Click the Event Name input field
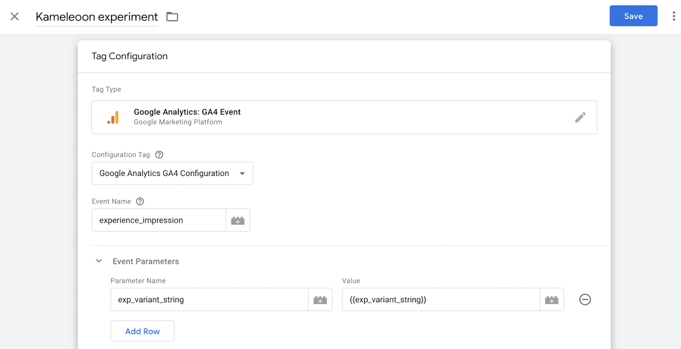This screenshot has width=681, height=349. click(x=159, y=220)
